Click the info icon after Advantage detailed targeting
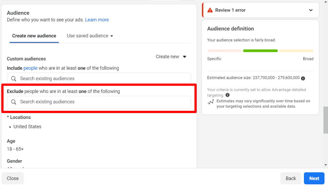 tap(227, 95)
